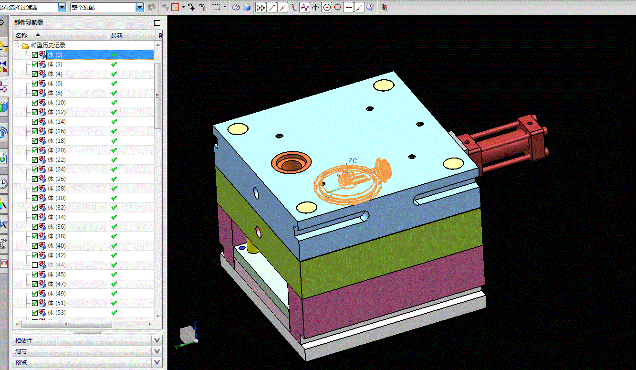
Task: Click the 名称 column header
Action: pyautogui.click(x=21, y=35)
